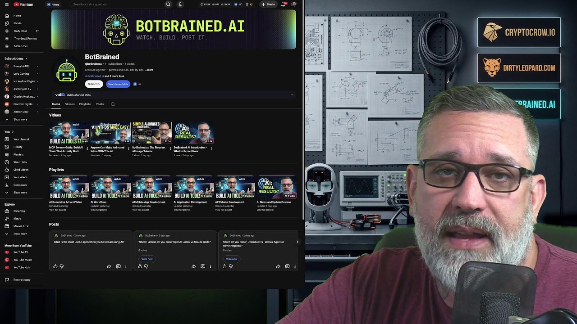The height and width of the screenshot is (324, 577).
Task: Open Downloads
Action: (20, 185)
